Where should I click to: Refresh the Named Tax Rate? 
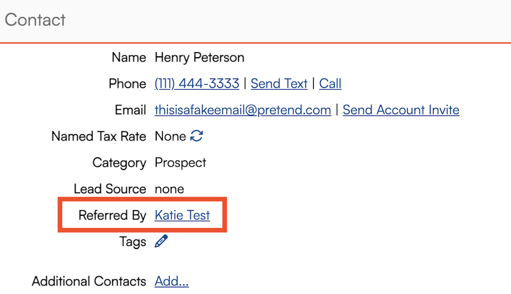pos(197,136)
